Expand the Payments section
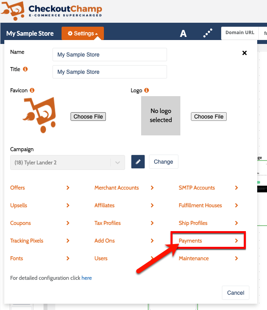Screen dimensions: 267x310 point(208,241)
